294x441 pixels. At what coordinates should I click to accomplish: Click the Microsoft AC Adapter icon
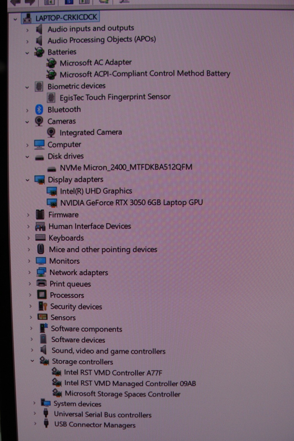[51, 63]
